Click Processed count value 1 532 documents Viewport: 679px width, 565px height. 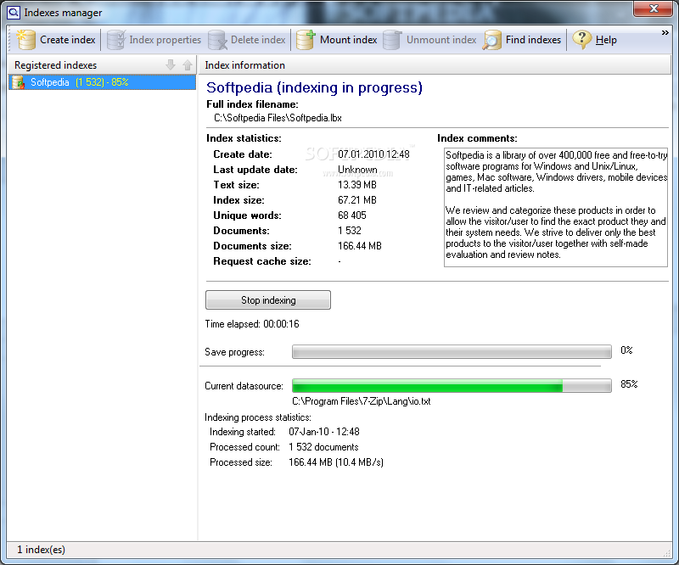tap(323, 447)
